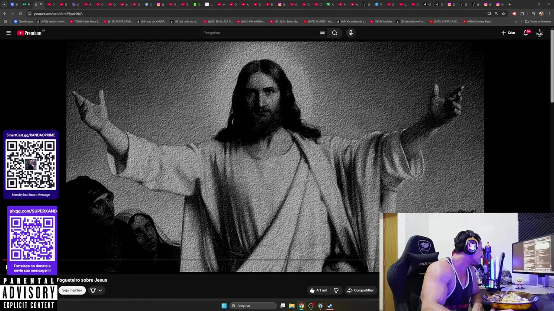This screenshot has width=554, height=311.
Task: Click the Seja membro button
Action: tap(72, 290)
